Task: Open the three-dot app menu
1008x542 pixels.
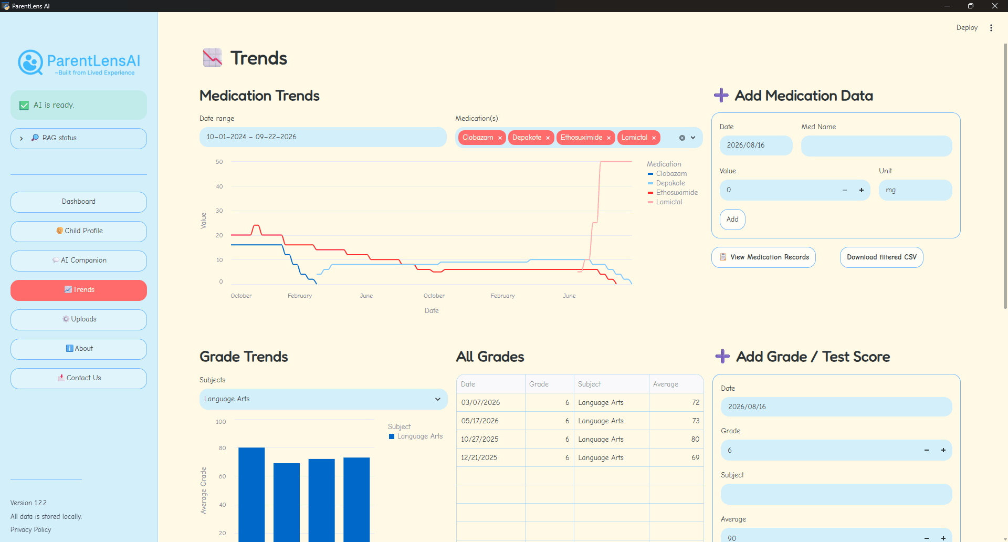Action: click(x=991, y=28)
